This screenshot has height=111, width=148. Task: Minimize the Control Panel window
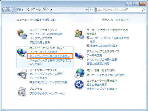129,4
